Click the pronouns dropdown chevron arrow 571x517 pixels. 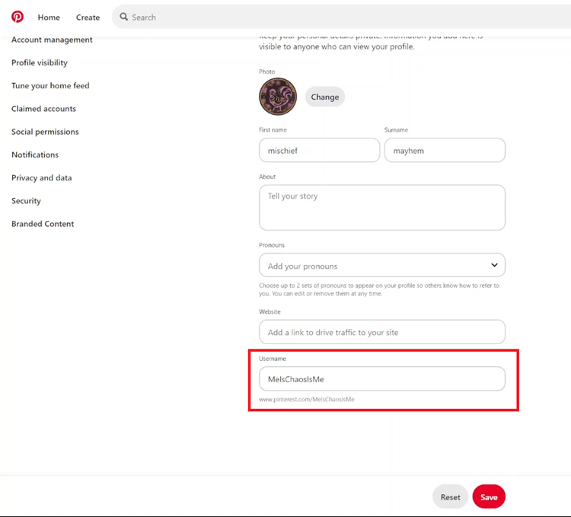click(494, 265)
